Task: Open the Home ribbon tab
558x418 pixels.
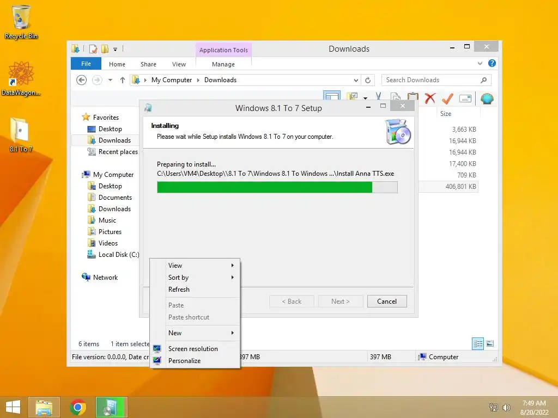Action: click(117, 64)
